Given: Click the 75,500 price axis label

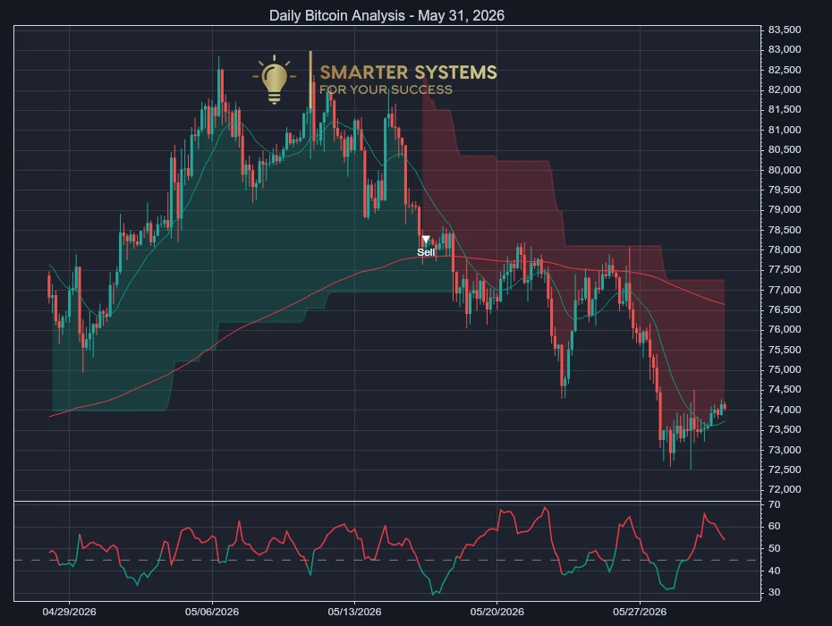Looking at the screenshot, I should 785,351.
